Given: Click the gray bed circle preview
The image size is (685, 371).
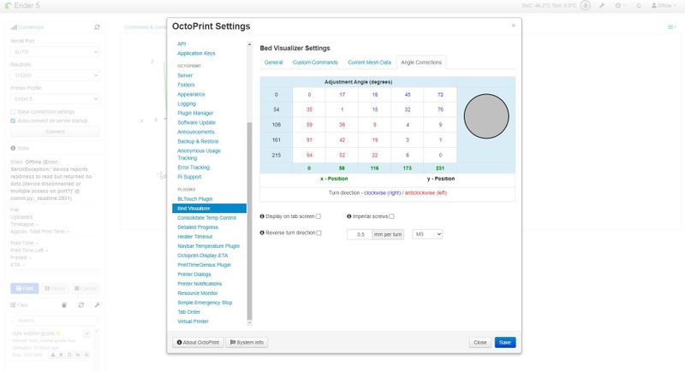Looking at the screenshot, I should (x=486, y=116).
